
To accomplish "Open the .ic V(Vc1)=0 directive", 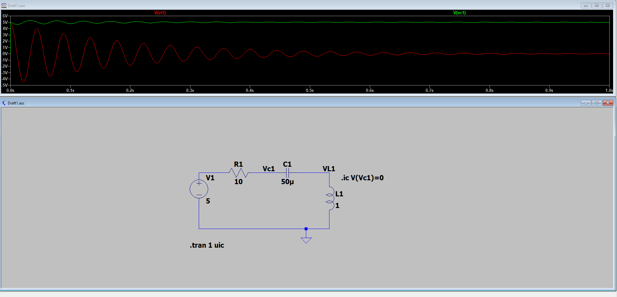I will [362, 178].
